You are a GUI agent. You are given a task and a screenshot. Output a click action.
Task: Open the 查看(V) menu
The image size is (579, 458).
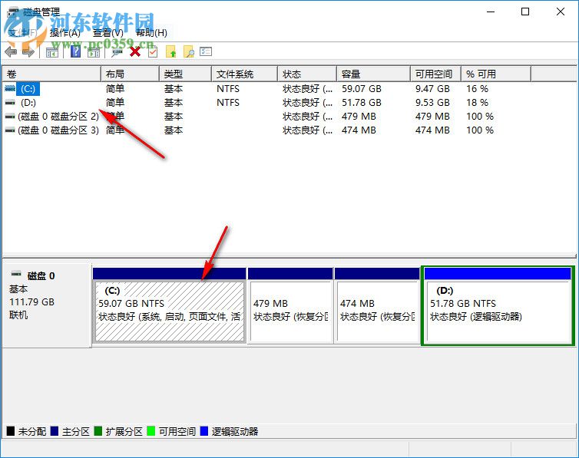pos(108,33)
